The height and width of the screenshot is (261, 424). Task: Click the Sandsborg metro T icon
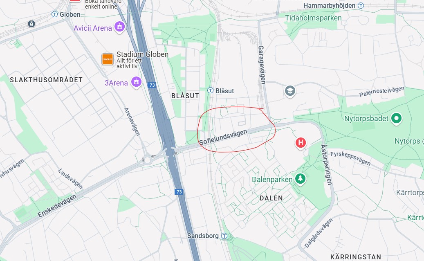(224, 236)
